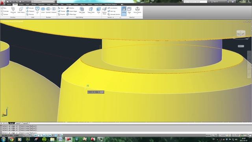Viewport: 252px width, 142px height.
Task: Open Spotify from the taskbar
Action: tap(44, 139)
